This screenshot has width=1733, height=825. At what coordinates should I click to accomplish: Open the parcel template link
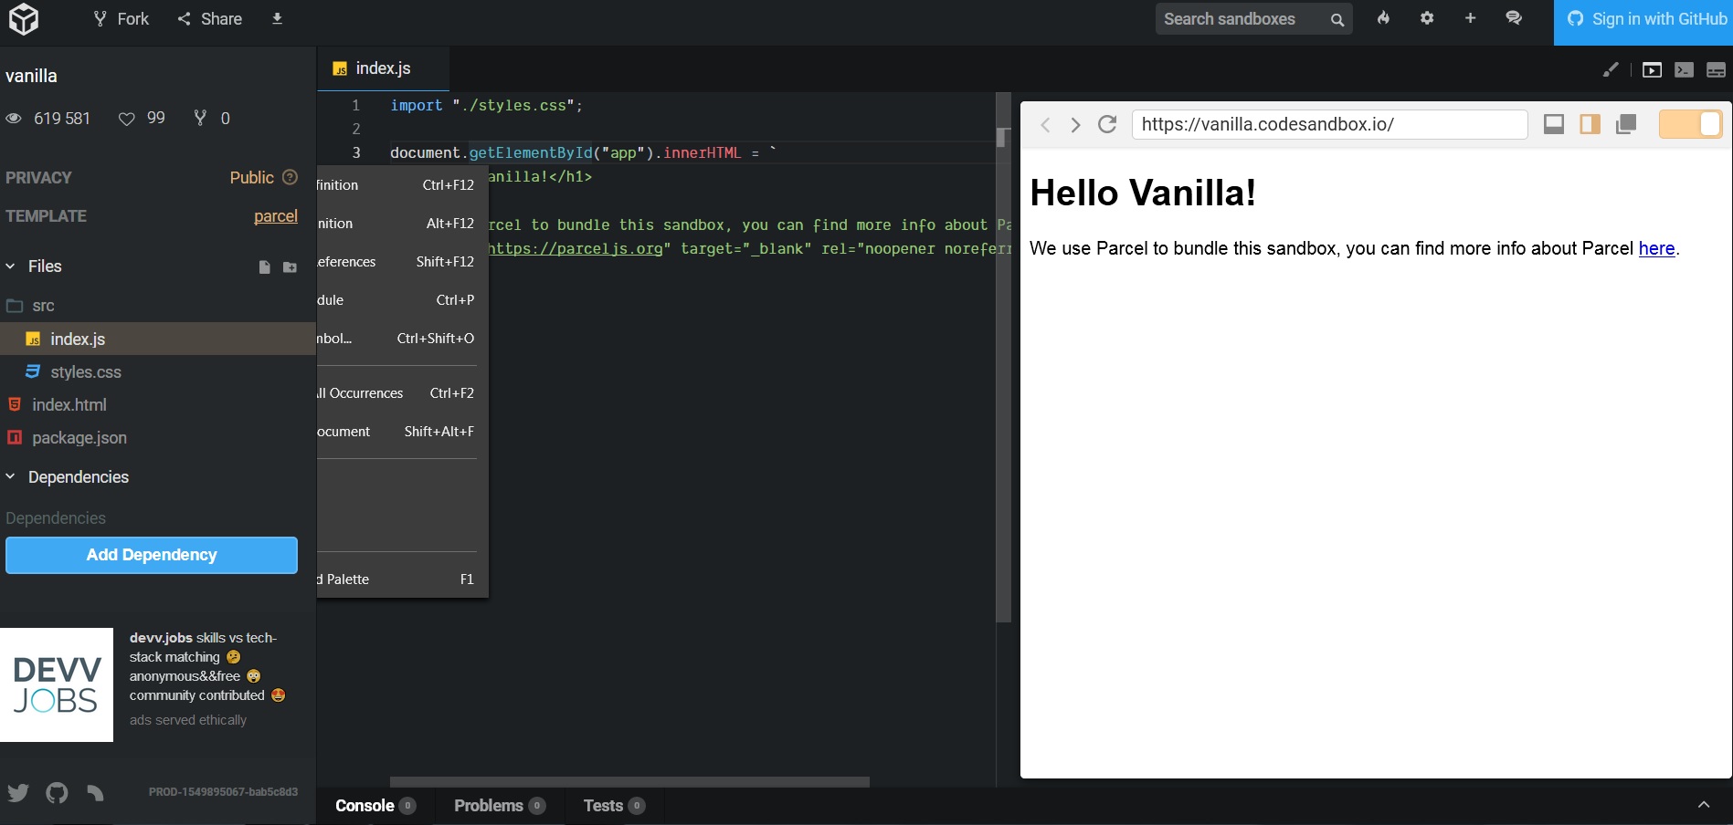[x=276, y=216]
